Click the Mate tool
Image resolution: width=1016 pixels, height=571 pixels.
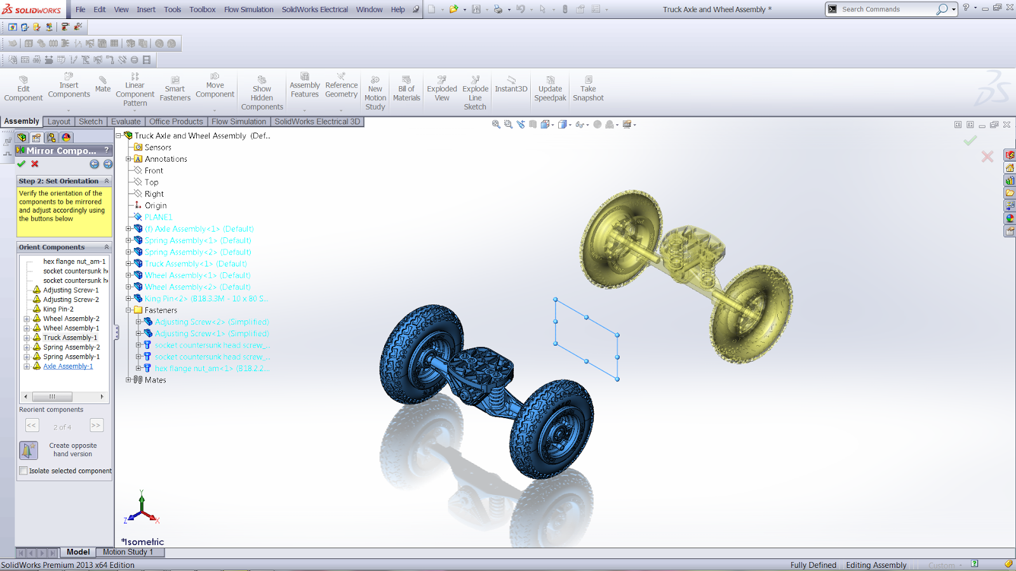[x=103, y=84]
